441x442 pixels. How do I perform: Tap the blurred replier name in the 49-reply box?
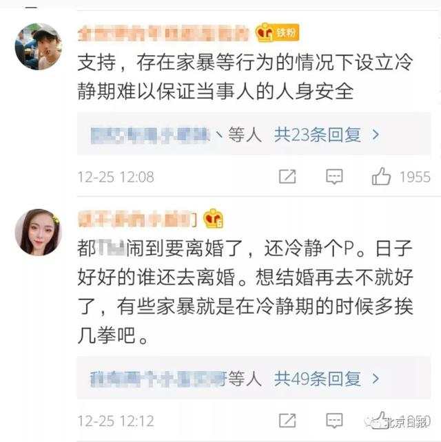coord(159,379)
